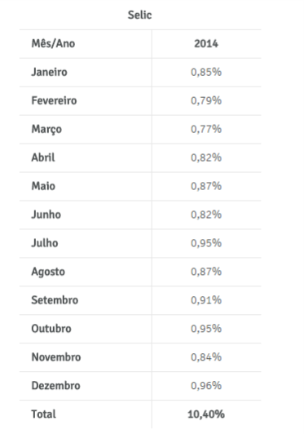Select the Junho row label
304x434 pixels.
(x=46, y=215)
